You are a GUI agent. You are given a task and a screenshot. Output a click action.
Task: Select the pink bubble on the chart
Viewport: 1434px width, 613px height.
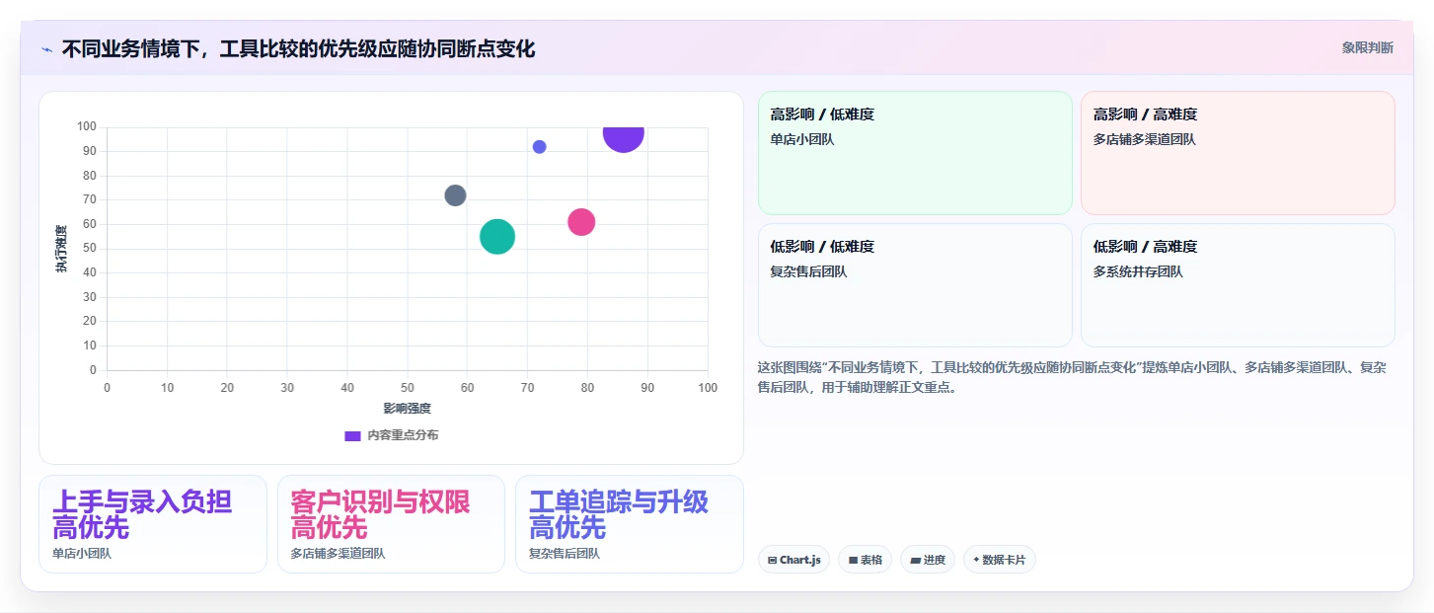tap(581, 222)
